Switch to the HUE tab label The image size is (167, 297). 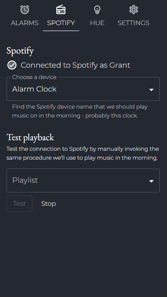pyautogui.click(x=97, y=23)
